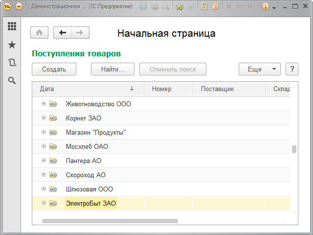Open the History icon in sidebar

coord(12,63)
